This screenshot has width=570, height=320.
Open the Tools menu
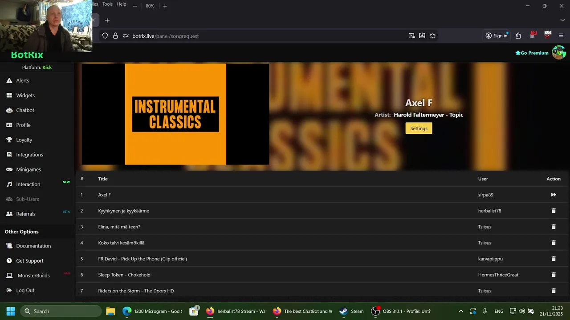(x=107, y=4)
